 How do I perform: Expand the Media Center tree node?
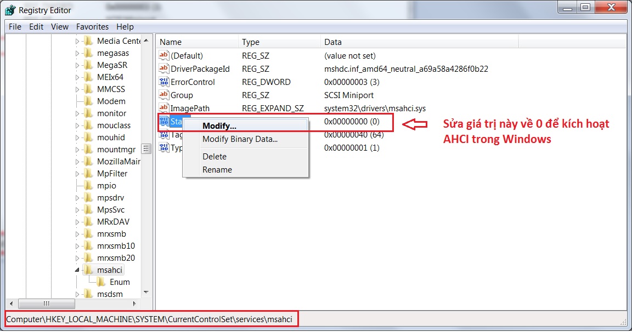pos(77,41)
